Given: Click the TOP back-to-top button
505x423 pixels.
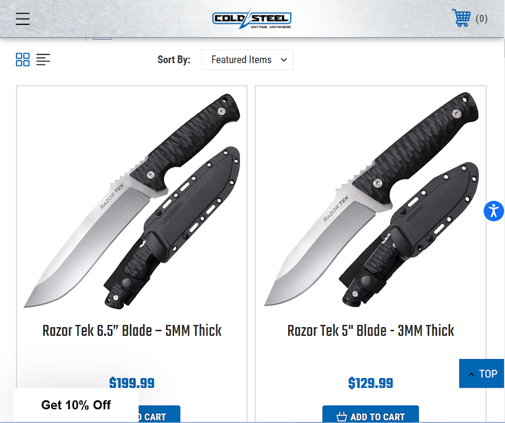Looking at the screenshot, I should click(x=482, y=373).
